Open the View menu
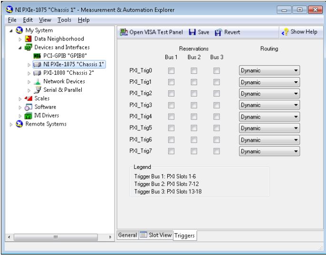 coord(45,20)
